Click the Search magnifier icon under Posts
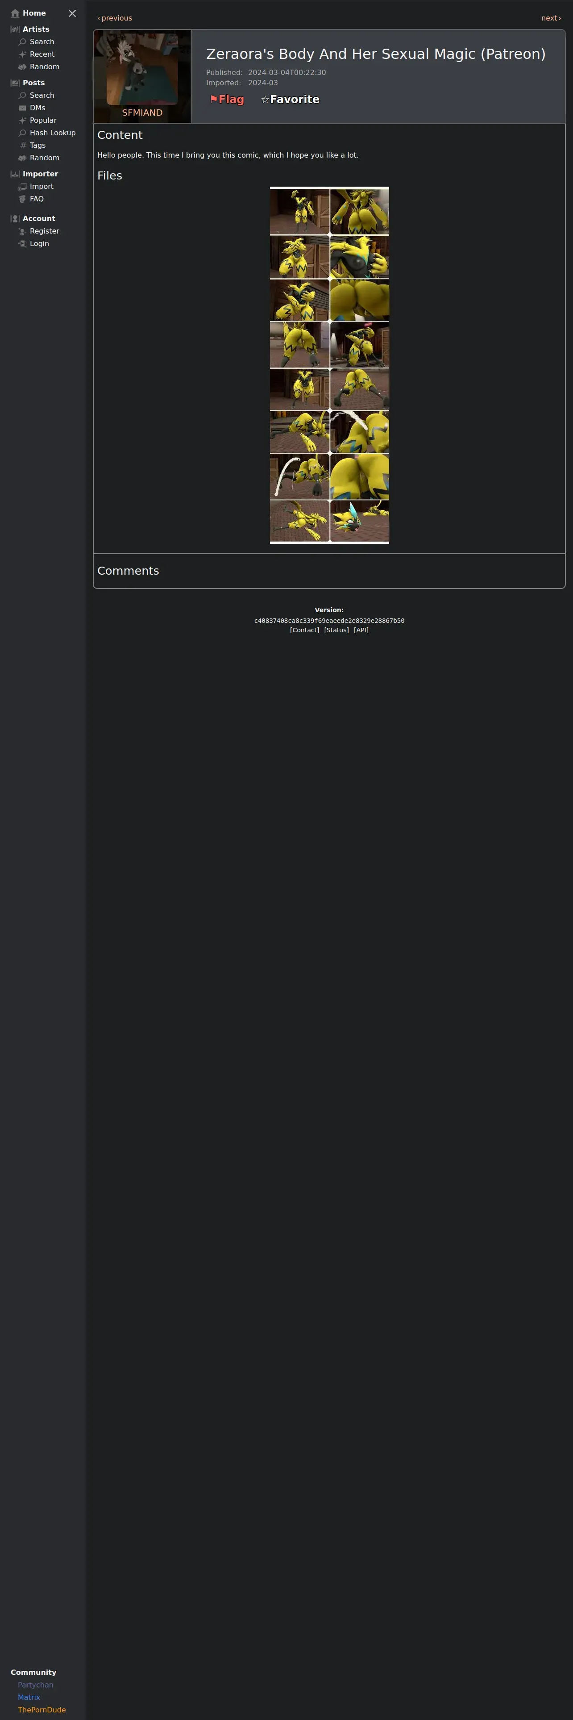The image size is (573, 1720). click(x=22, y=96)
